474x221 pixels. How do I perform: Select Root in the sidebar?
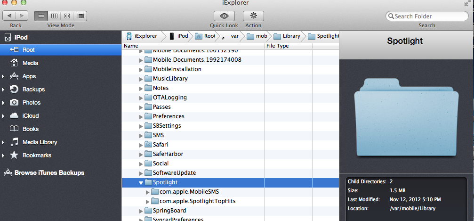click(x=60, y=50)
